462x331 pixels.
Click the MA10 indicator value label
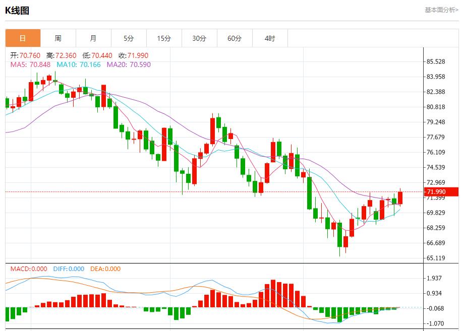coord(79,64)
